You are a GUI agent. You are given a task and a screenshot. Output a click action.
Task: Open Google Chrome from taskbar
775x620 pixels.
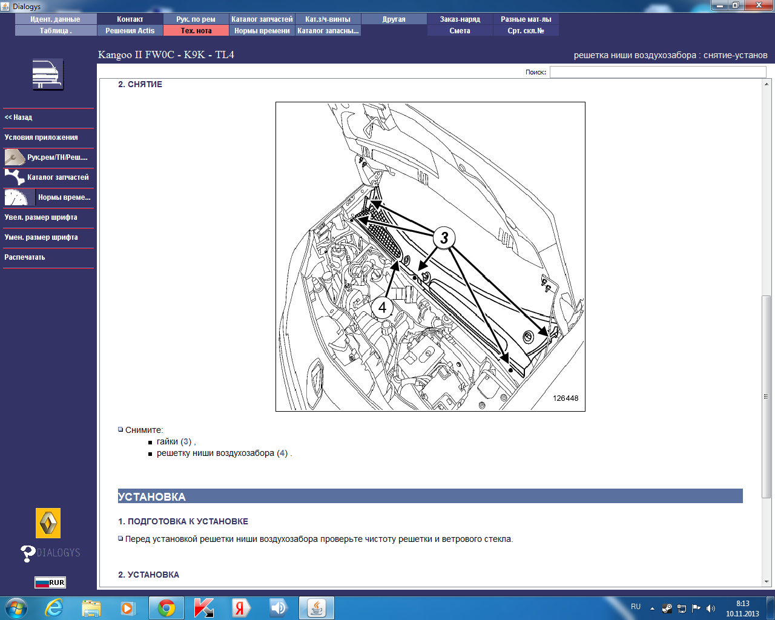(167, 608)
